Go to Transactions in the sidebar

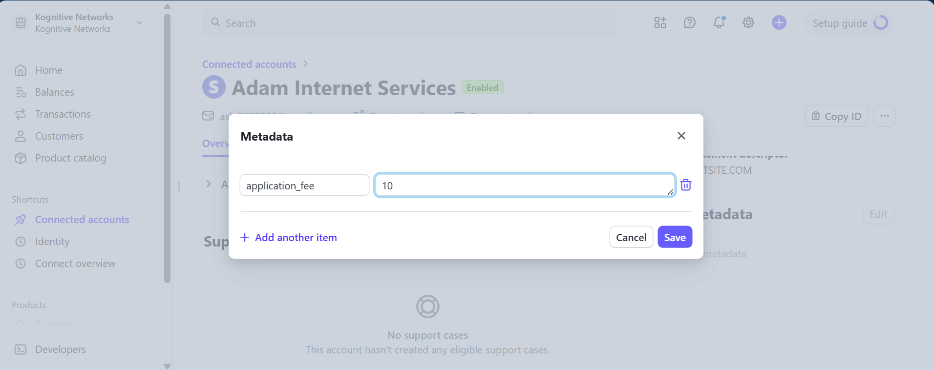63,114
